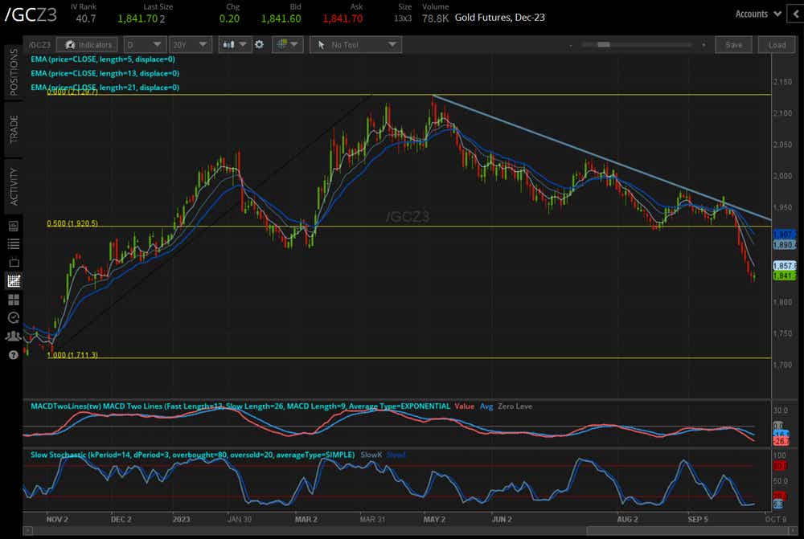Open the active Charts icon in sidebar

13,280
